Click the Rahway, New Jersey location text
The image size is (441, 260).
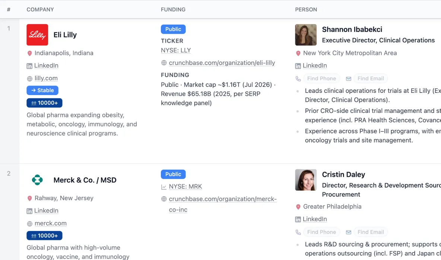click(x=64, y=198)
